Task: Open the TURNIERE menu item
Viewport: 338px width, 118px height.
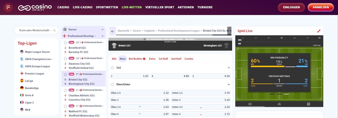Action: (x=205, y=7)
